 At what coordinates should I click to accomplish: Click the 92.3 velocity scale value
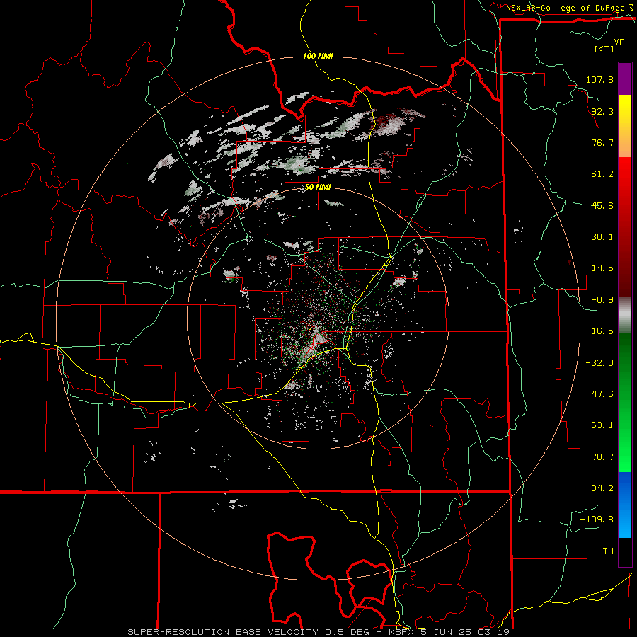602,111
